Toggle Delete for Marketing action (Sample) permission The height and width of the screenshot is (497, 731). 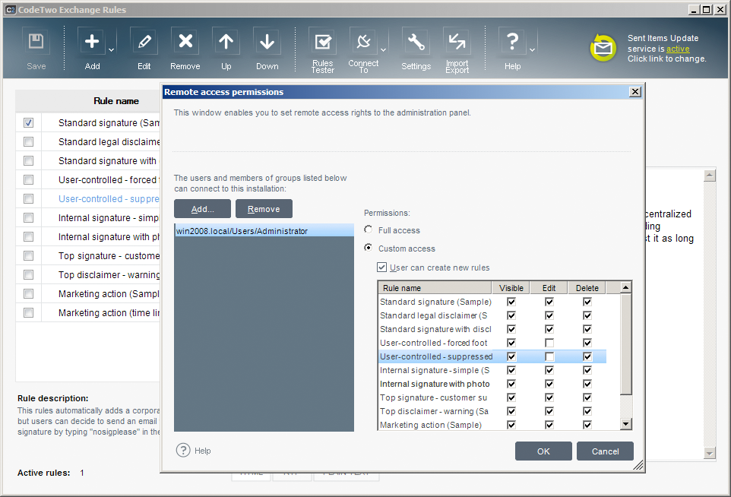pyautogui.click(x=587, y=425)
